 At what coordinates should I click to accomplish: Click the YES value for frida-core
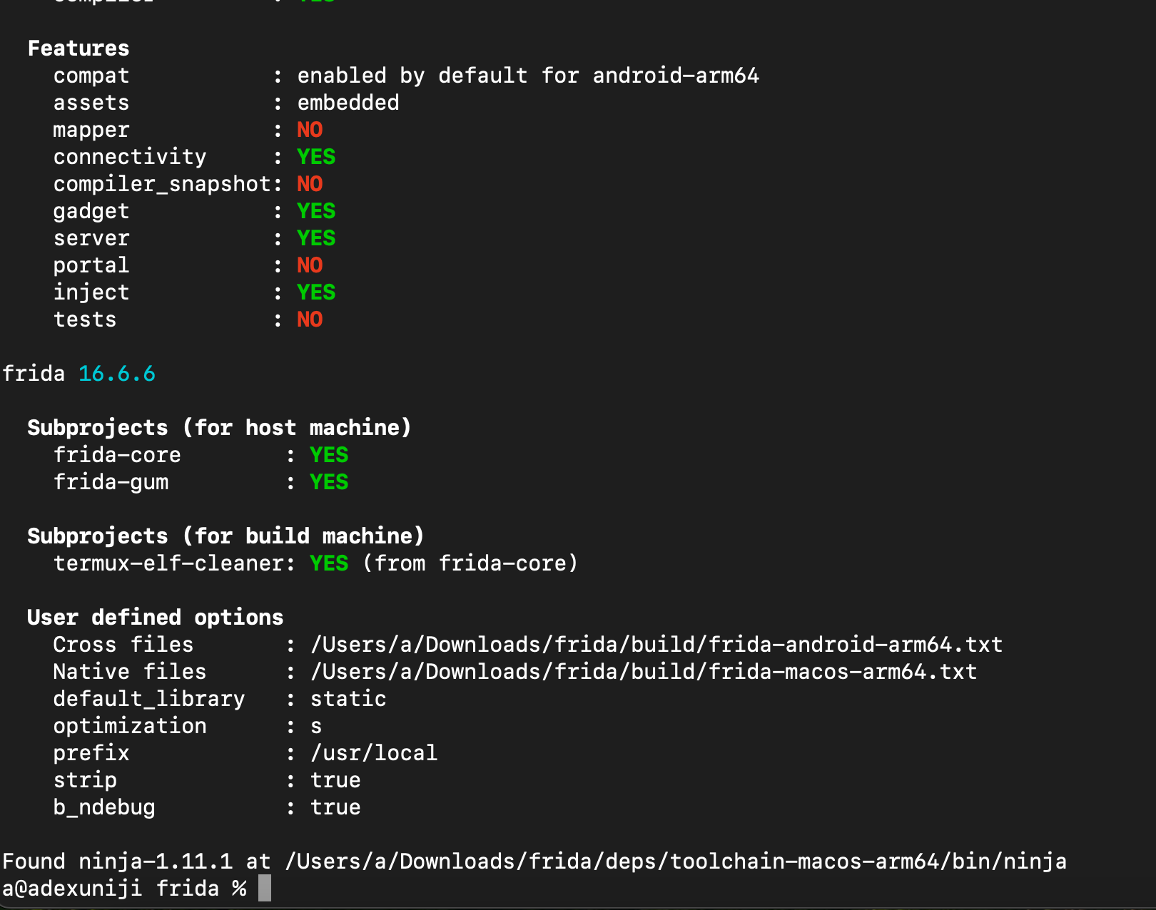click(329, 455)
